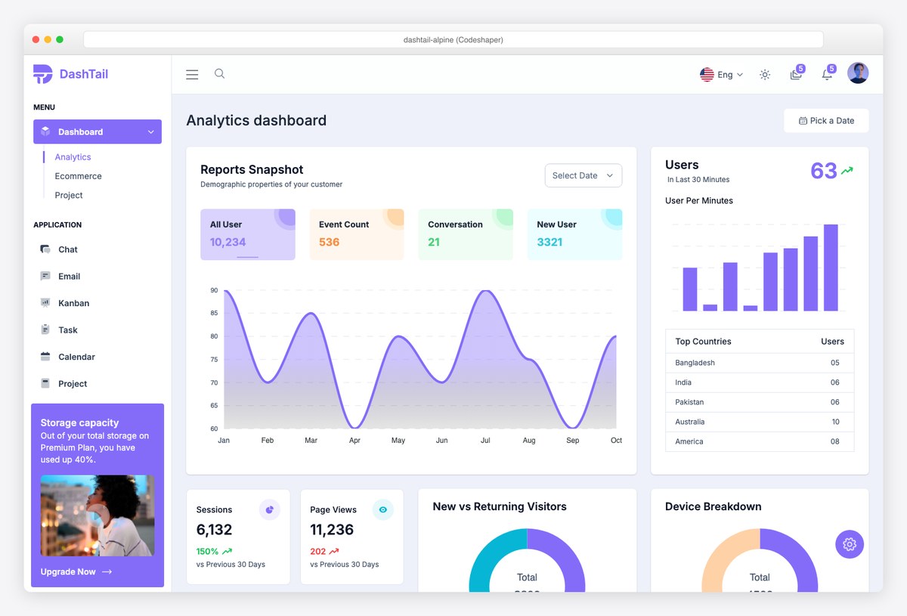Toggle the hamburger sidebar menu icon
The image size is (907, 616).
pos(192,74)
